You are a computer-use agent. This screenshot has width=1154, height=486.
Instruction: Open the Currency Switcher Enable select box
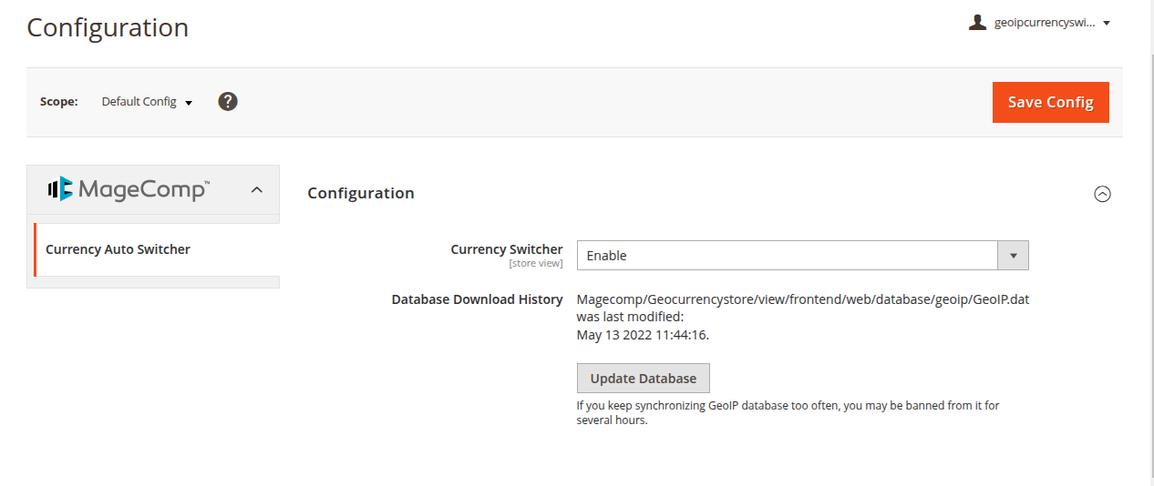(788, 256)
